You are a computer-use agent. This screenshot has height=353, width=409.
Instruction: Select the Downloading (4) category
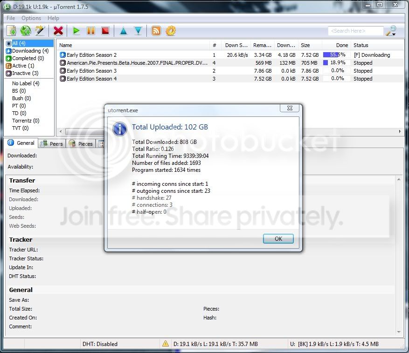[28, 51]
